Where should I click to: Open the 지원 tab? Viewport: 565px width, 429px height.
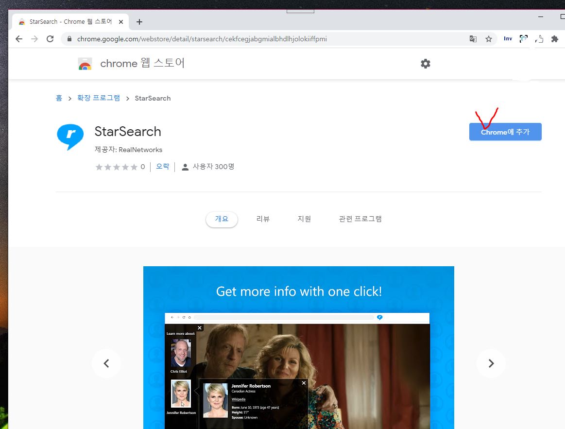point(304,219)
